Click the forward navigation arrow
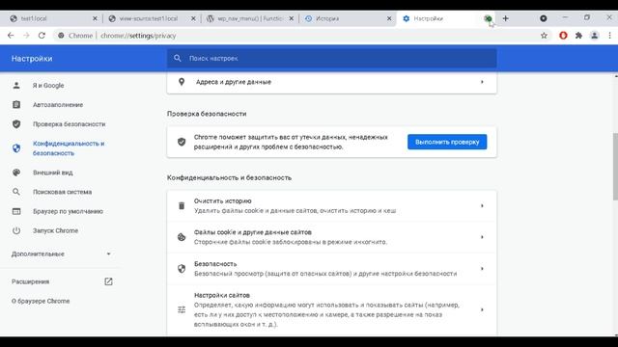 point(26,36)
